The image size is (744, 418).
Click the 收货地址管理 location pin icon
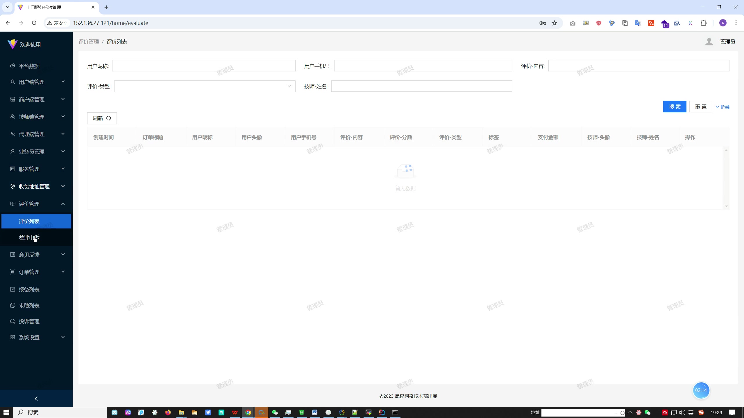12,186
